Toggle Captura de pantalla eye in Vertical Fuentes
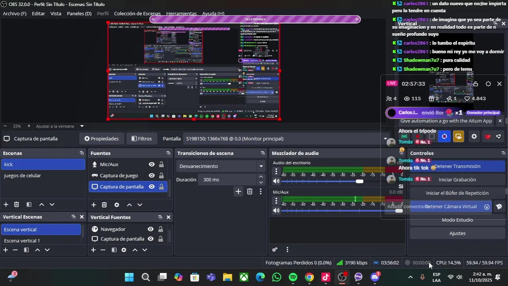This screenshot has height=286, width=508. 151,239
